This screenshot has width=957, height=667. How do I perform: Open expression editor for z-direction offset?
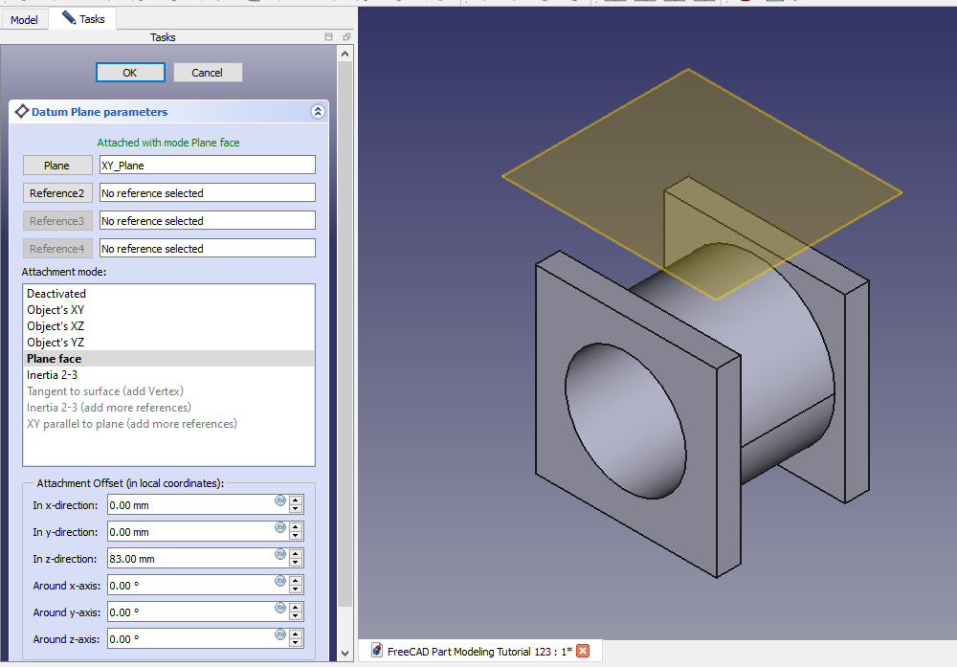click(280, 554)
